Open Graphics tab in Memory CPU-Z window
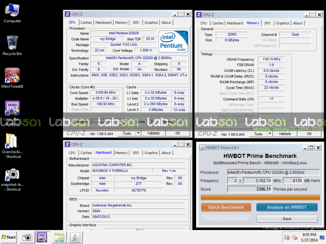Image resolution: width=326 pixels, height=244 pixels. (x=283, y=23)
